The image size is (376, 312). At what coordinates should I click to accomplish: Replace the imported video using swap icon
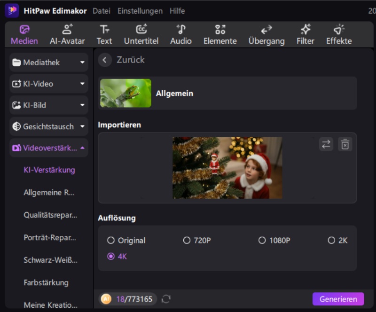pyautogui.click(x=327, y=144)
